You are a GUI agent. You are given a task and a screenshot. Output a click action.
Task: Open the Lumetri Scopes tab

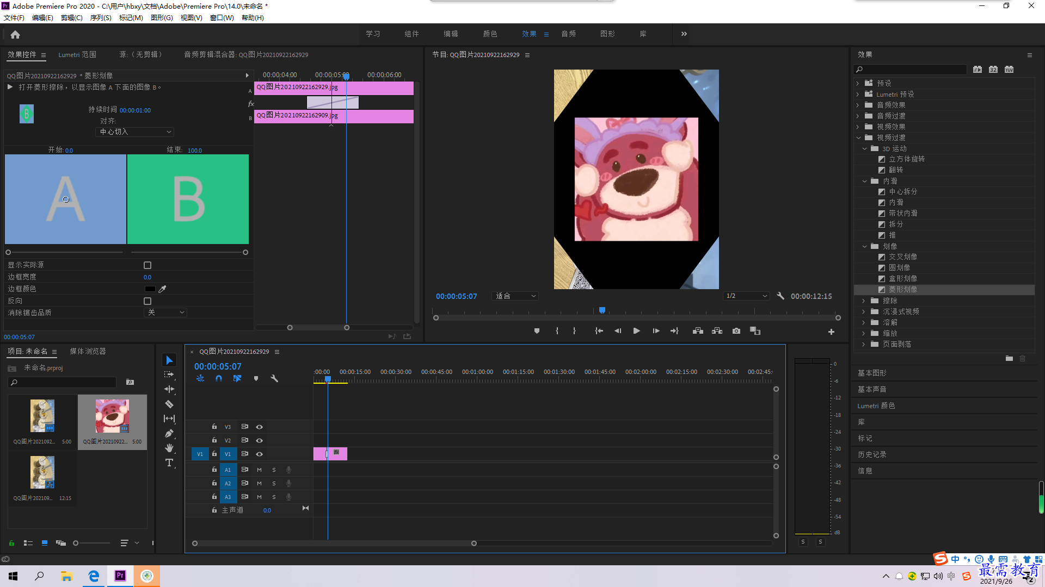pyautogui.click(x=77, y=55)
